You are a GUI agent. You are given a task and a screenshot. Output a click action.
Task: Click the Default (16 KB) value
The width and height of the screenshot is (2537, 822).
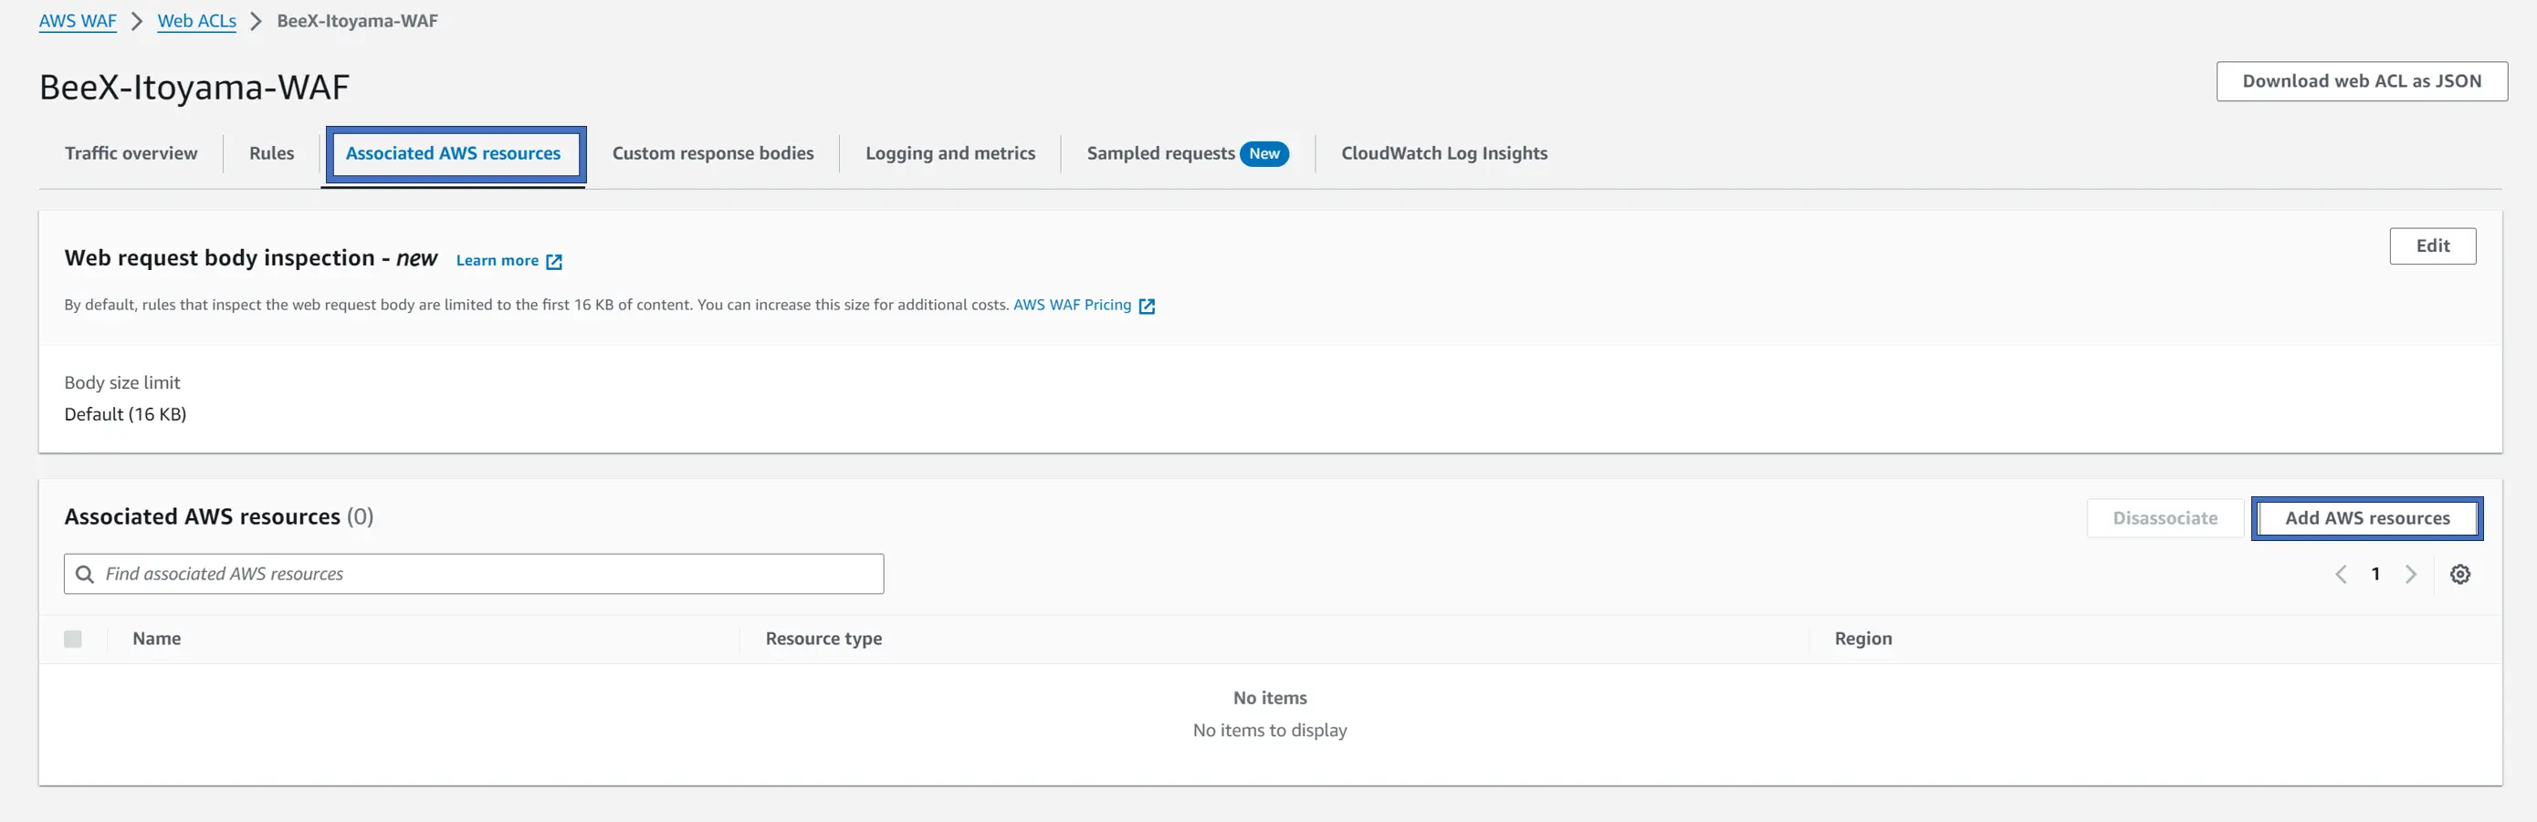(x=125, y=414)
